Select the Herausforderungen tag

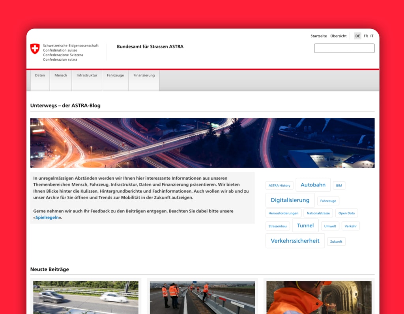[283, 213]
